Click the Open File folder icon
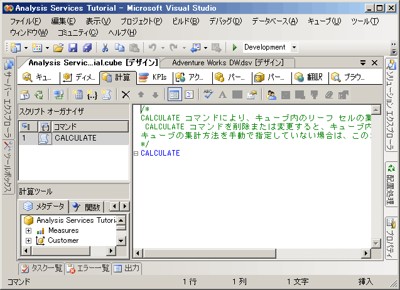This screenshot has height=290, width=400. click(x=58, y=48)
